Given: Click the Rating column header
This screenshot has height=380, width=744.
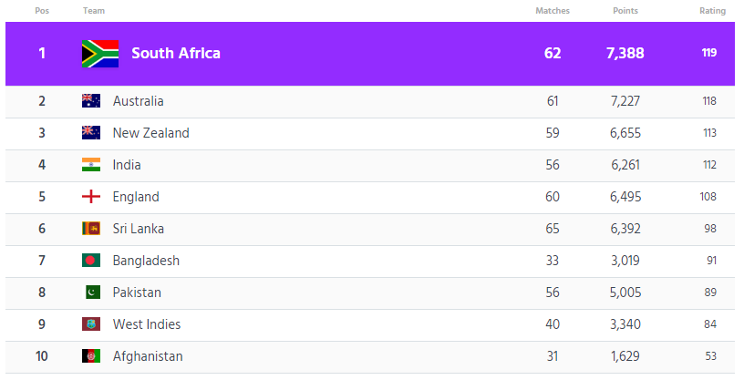Looking at the screenshot, I should [712, 11].
